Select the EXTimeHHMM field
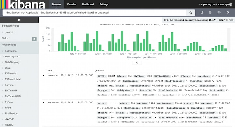The image size is (235, 127). pyautogui.click(x=13, y=79)
